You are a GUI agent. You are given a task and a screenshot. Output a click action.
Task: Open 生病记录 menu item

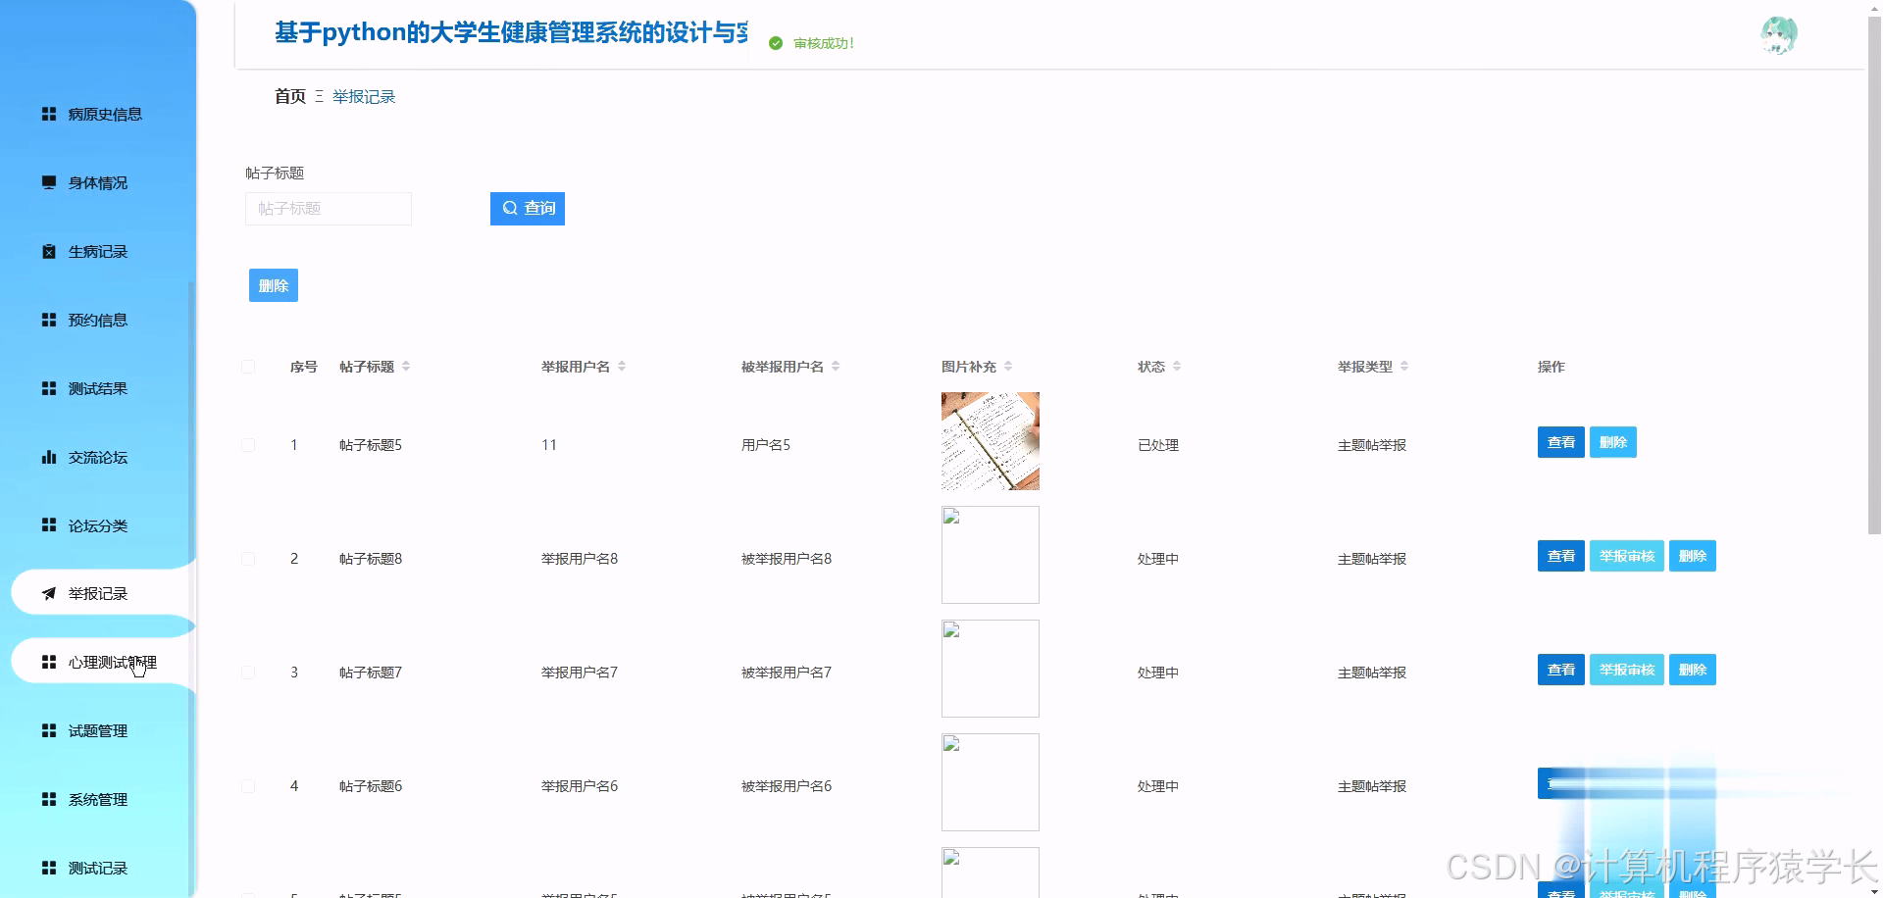pyautogui.click(x=98, y=251)
